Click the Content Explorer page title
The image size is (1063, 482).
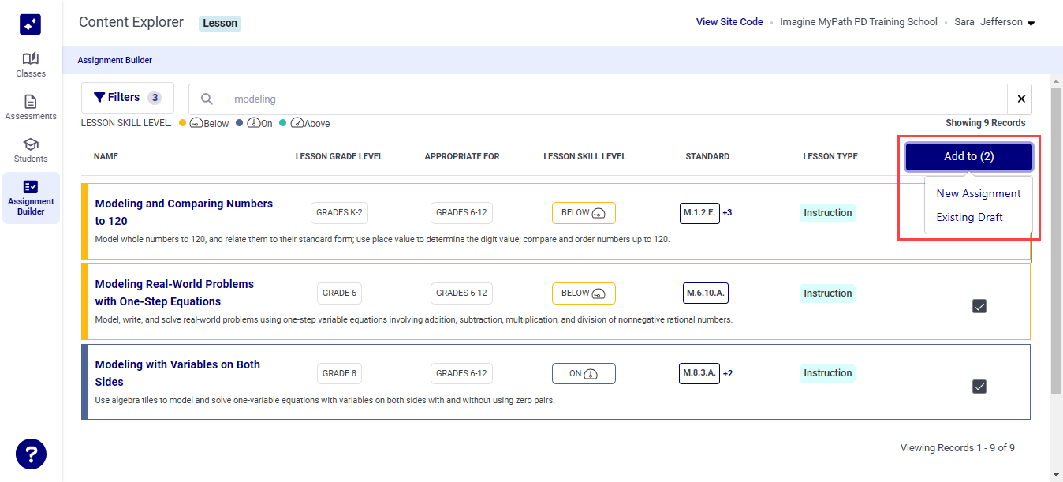(x=131, y=22)
